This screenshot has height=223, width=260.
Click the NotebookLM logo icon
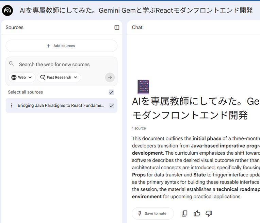7,11
